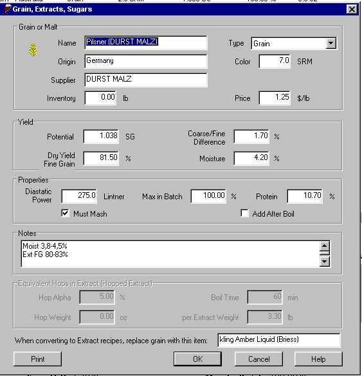The height and width of the screenshot is (376, 362).
Task: Click the 'Ext FG 80-83%' note line
Action: pyautogui.click(x=45, y=255)
